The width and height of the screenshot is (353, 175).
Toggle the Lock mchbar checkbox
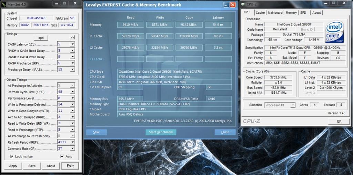point(12,156)
